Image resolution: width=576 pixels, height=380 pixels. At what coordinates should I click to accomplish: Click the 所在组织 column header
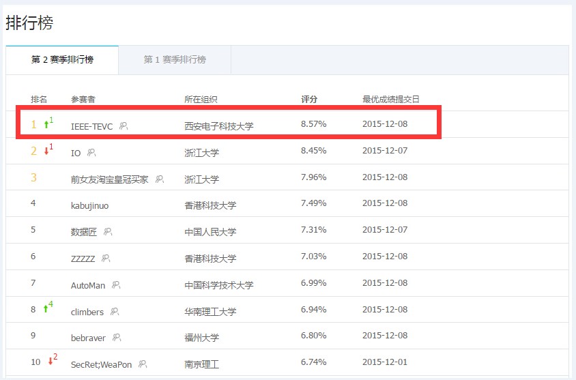tap(201, 99)
